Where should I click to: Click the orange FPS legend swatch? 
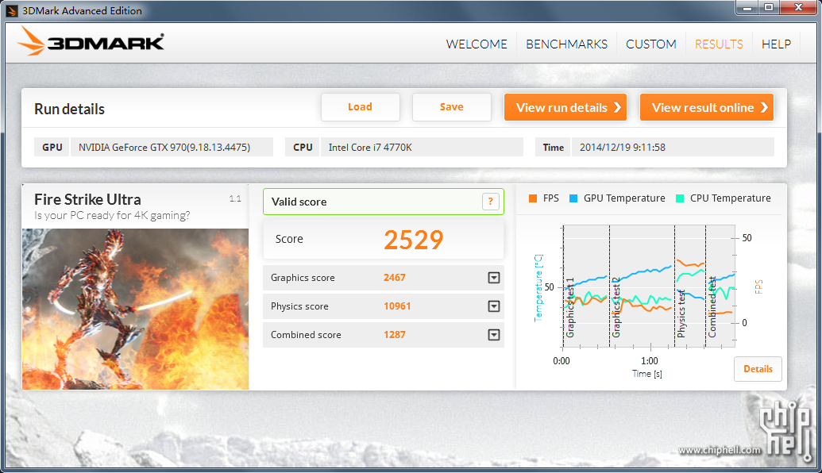[533, 198]
